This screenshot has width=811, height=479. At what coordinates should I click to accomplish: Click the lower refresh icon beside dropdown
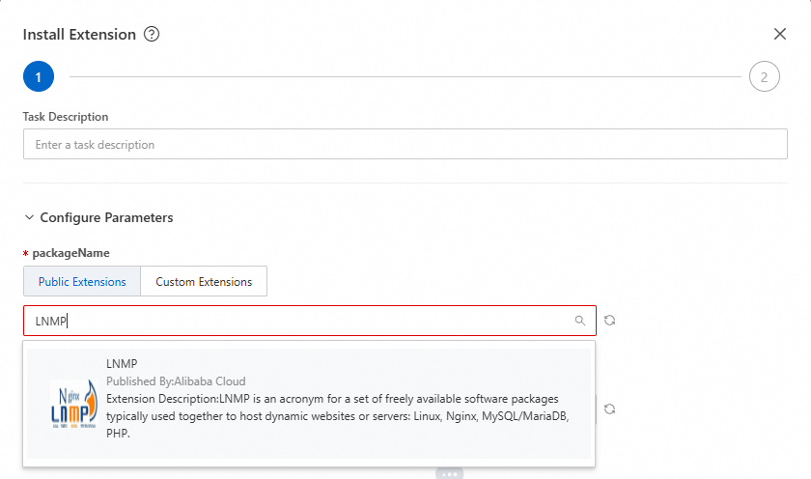[610, 409]
